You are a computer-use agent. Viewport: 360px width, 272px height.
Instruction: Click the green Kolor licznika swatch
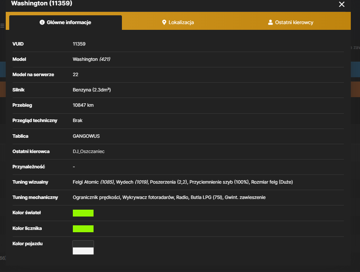pyautogui.click(x=83, y=229)
